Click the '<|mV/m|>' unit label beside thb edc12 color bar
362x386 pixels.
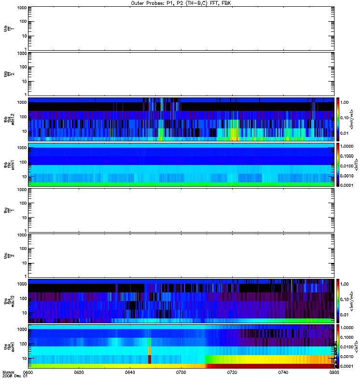click(351, 119)
